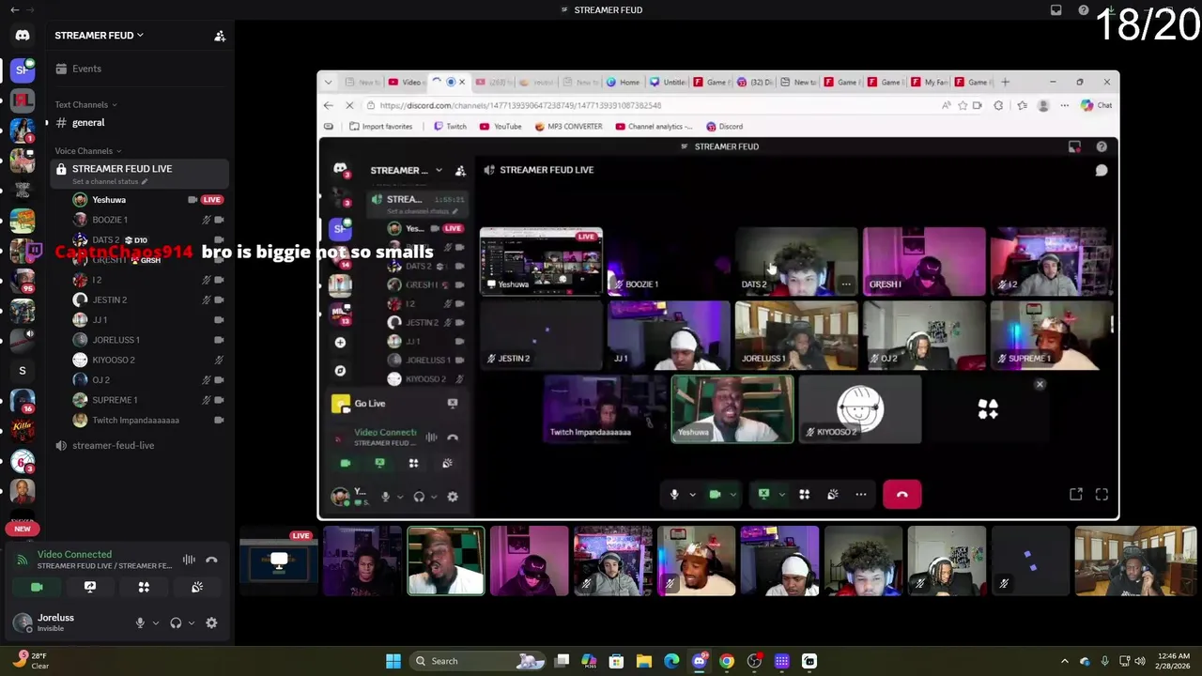The width and height of the screenshot is (1202, 676).
Task: Open Discord Direct Messages home icon
Action: coord(23,36)
